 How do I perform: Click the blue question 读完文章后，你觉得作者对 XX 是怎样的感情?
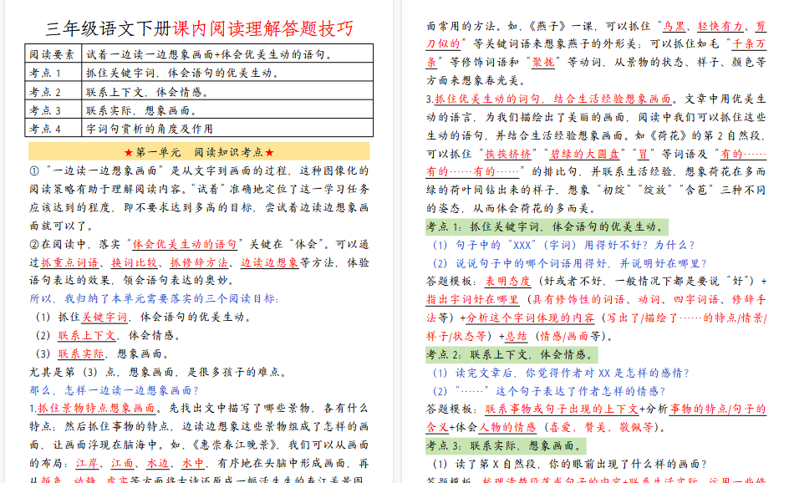(x=561, y=373)
